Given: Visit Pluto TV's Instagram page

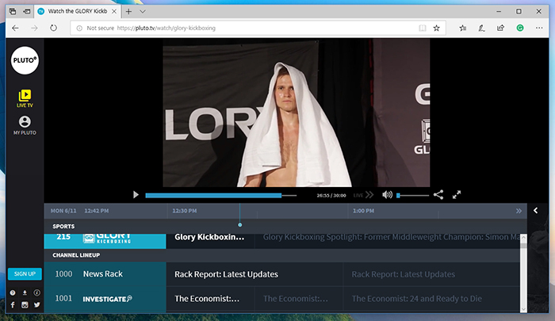Looking at the screenshot, I should click(25, 304).
